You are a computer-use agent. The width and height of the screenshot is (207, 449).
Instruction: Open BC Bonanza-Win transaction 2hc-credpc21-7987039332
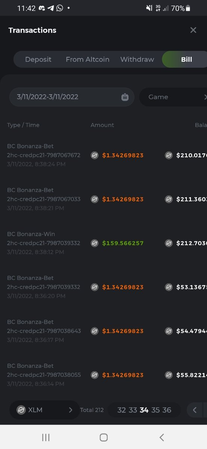tap(44, 243)
